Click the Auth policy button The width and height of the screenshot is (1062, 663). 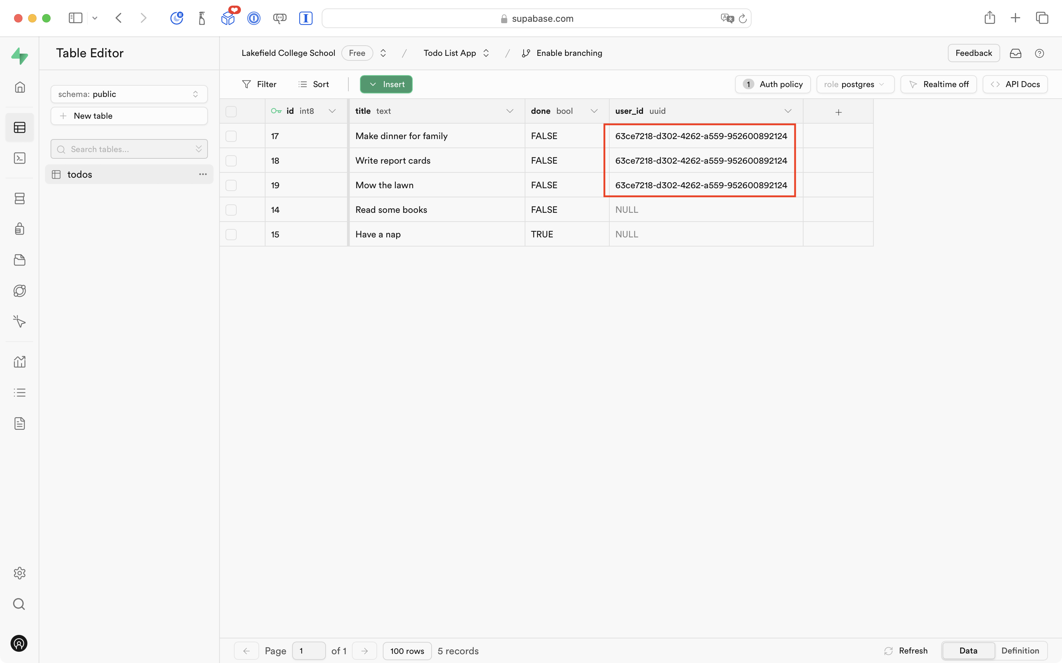773,84
